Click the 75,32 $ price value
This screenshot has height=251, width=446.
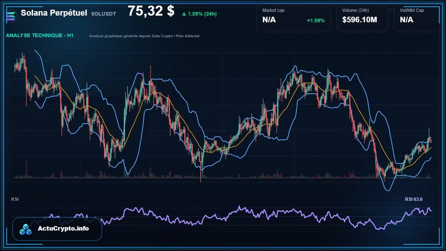pyautogui.click(x=151, y=11)
